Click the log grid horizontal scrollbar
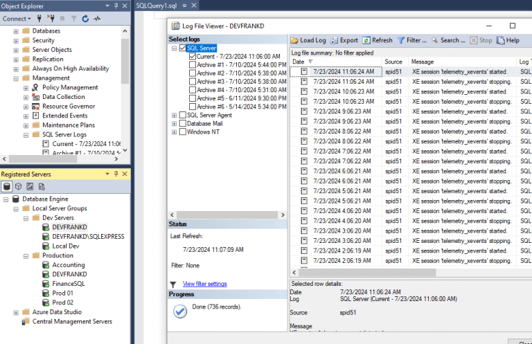The width and height of the screenshot is (532, 344). [367, 273]
